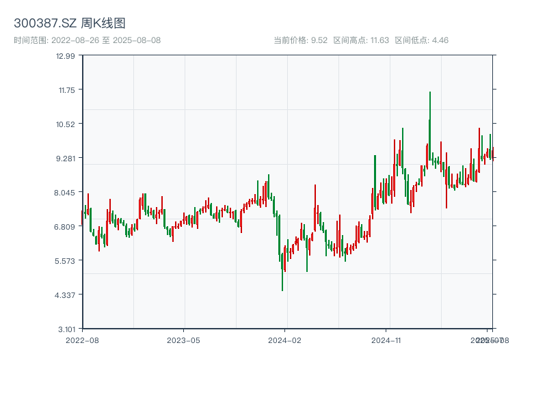Click the lowest green candlestick near 4.46
The width and height of the screenshot is (547, 410).
click(x=282, y=272)
